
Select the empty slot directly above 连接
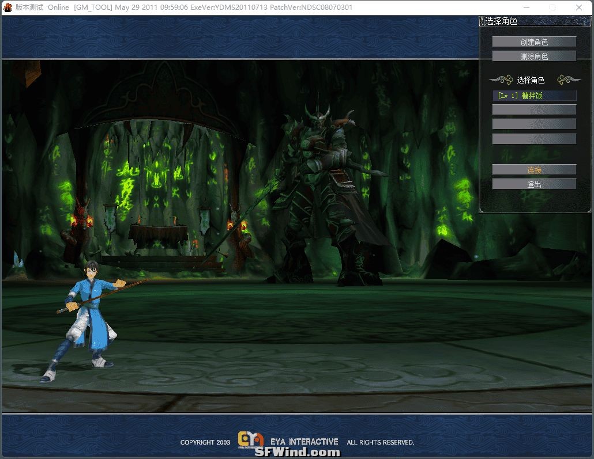534,139
